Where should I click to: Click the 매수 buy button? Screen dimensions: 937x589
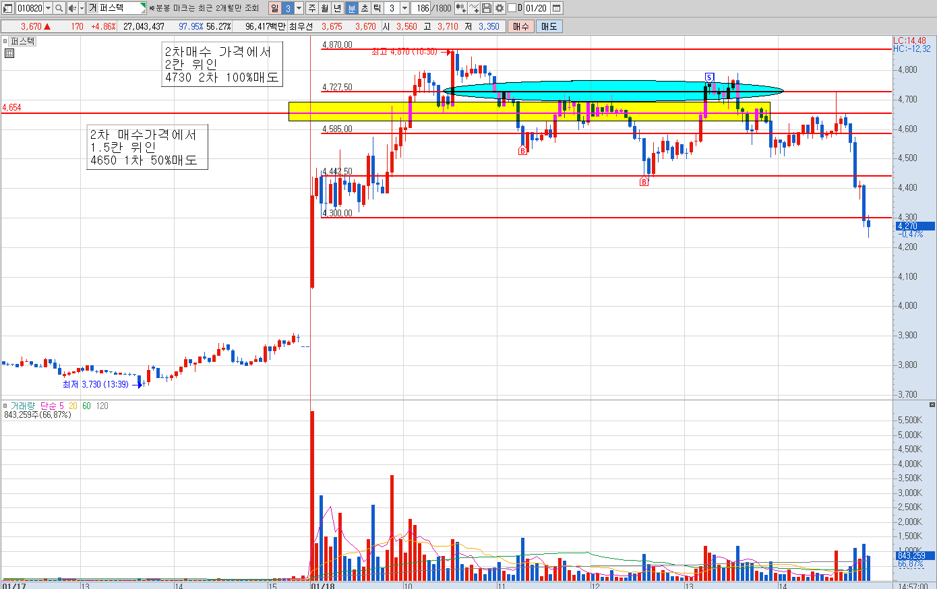(521, 26)
